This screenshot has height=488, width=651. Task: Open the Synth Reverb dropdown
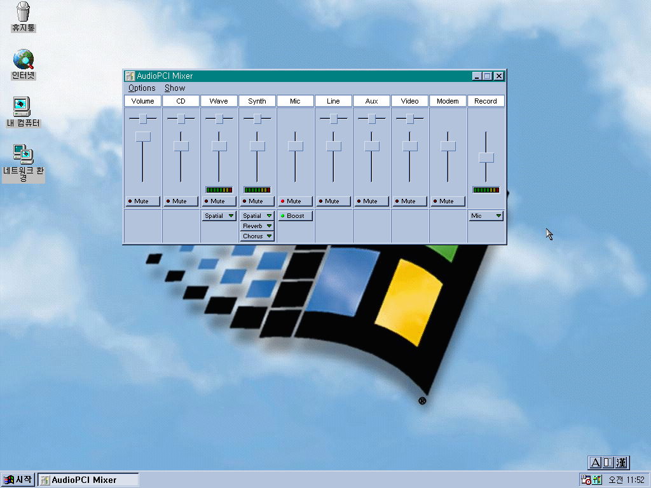tap(257, 226)
